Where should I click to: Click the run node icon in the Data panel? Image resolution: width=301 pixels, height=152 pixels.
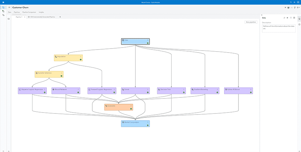point(288,18)
